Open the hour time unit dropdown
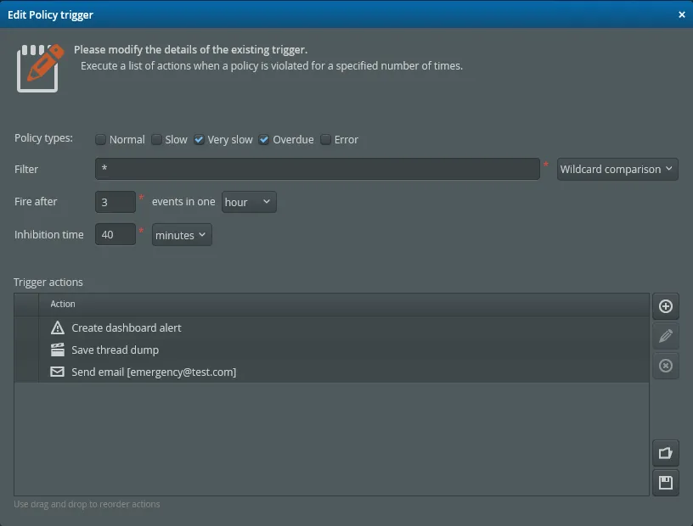Viewport: 693px width, 526px height. pyautogui.click(x=248, y=202)
